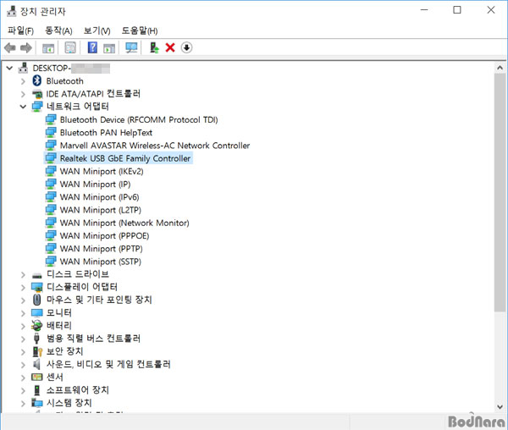Select WAN Miniport (Network Monitor)
508x430 pixels.
pyautogui.click(x=124, y=223)
